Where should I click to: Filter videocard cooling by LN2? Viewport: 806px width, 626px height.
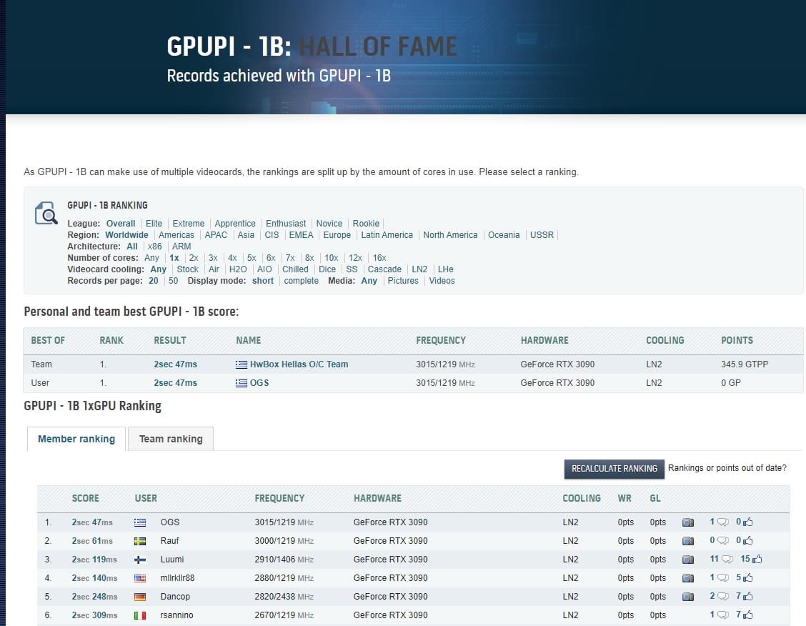(419, 269)
